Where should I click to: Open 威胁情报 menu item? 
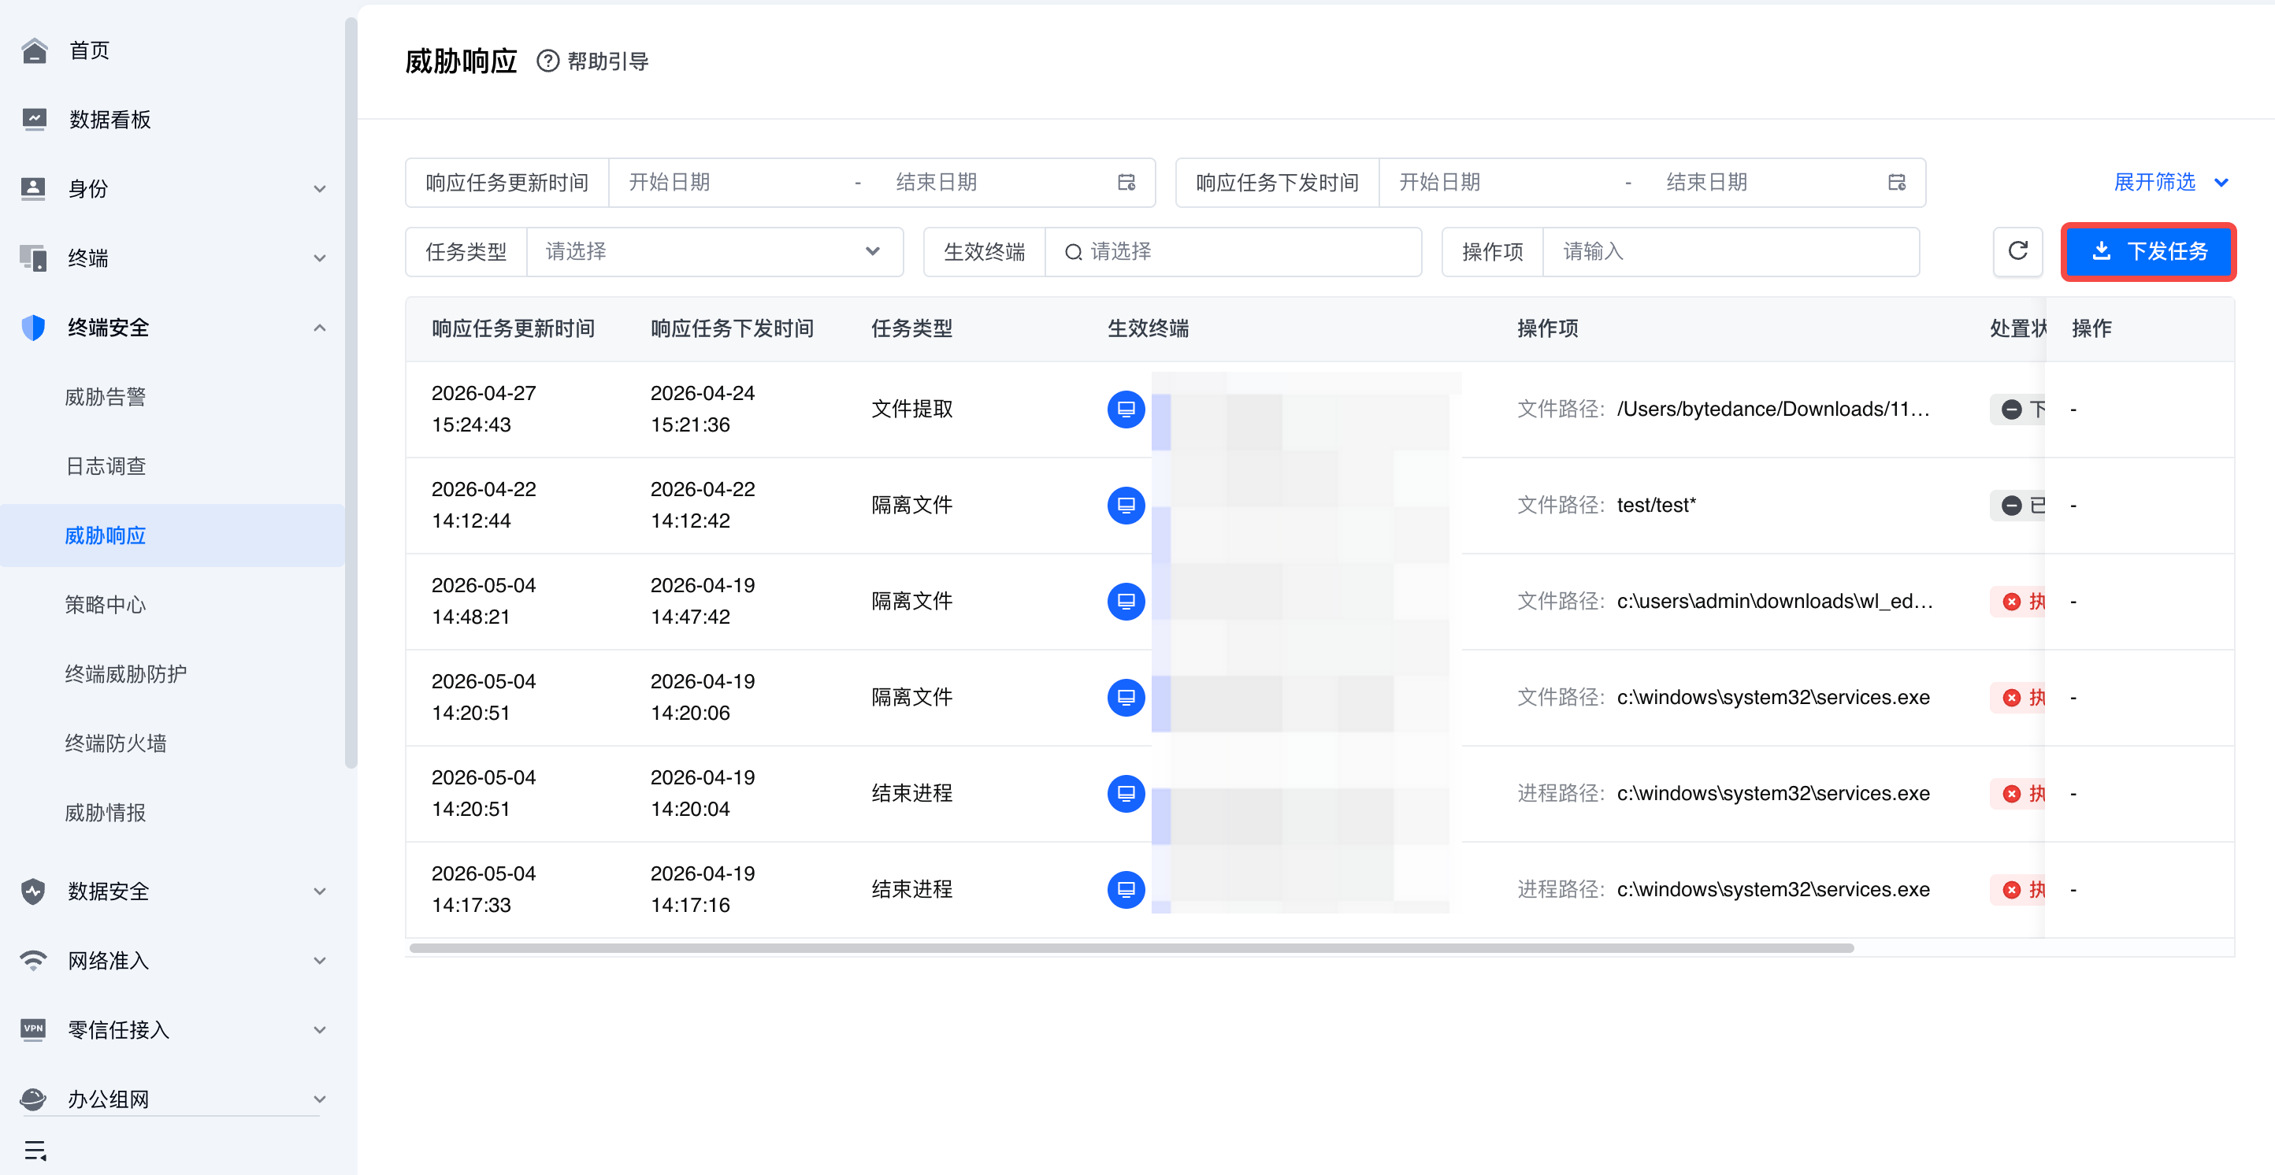click(105, 813)
